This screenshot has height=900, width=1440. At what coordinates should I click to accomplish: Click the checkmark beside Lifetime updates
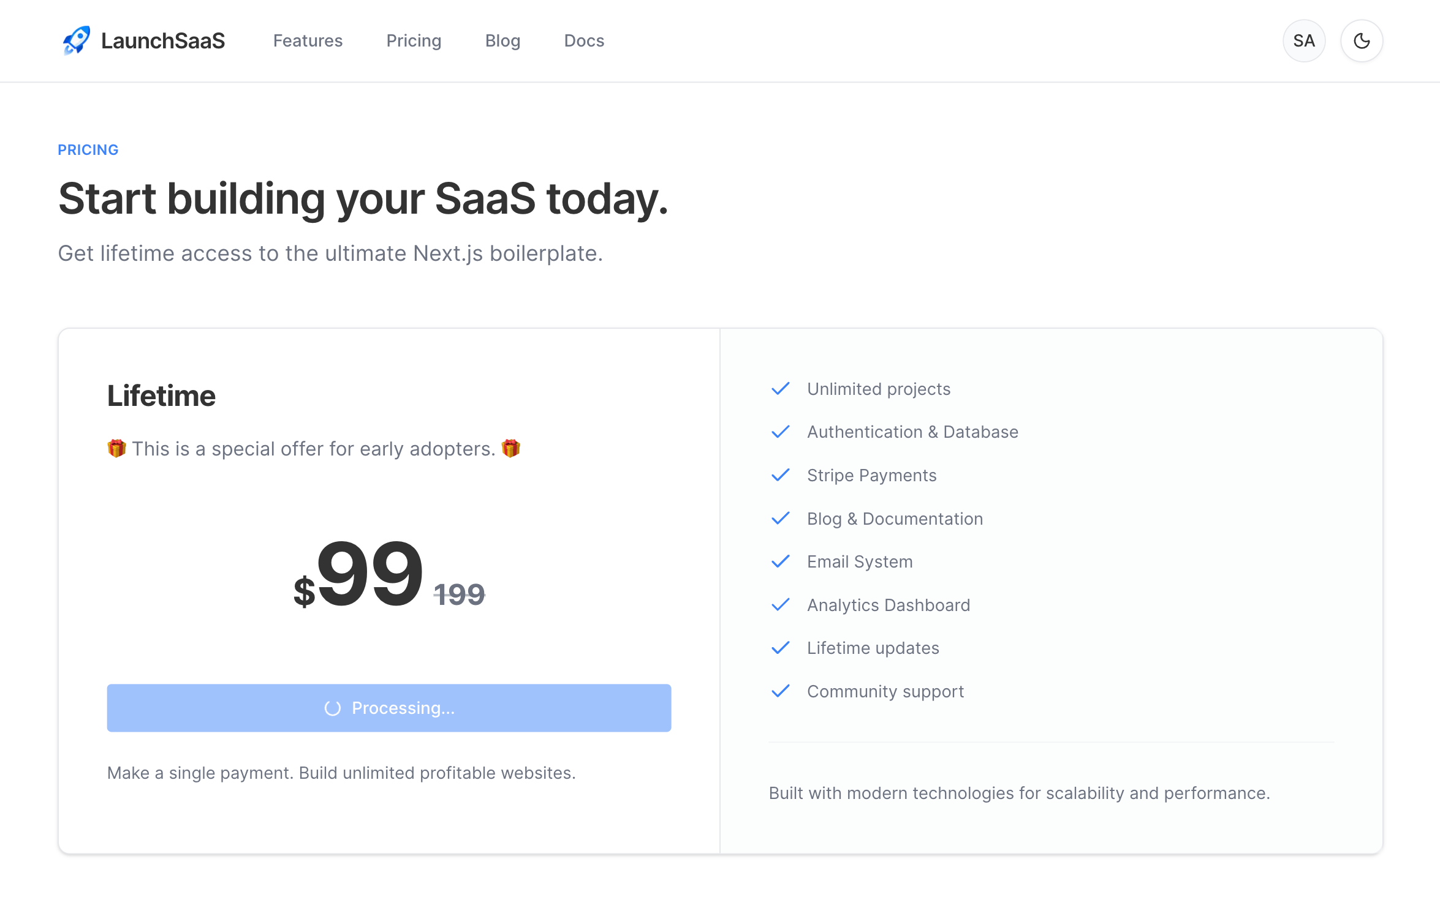pyautogui.click(x=781, y=648)
